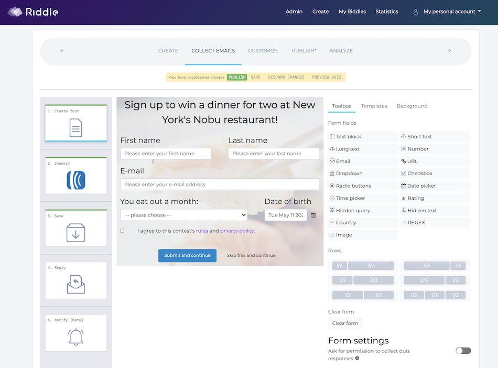Add a URL field
This screenshot has height=368, width=498.
point(435,161)
